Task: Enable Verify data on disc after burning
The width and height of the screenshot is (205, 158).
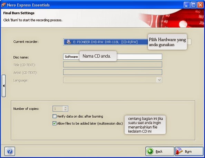Action: [55, 116]
